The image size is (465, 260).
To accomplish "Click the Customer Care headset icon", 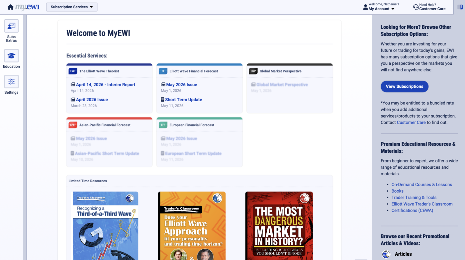I will (416, 7).
